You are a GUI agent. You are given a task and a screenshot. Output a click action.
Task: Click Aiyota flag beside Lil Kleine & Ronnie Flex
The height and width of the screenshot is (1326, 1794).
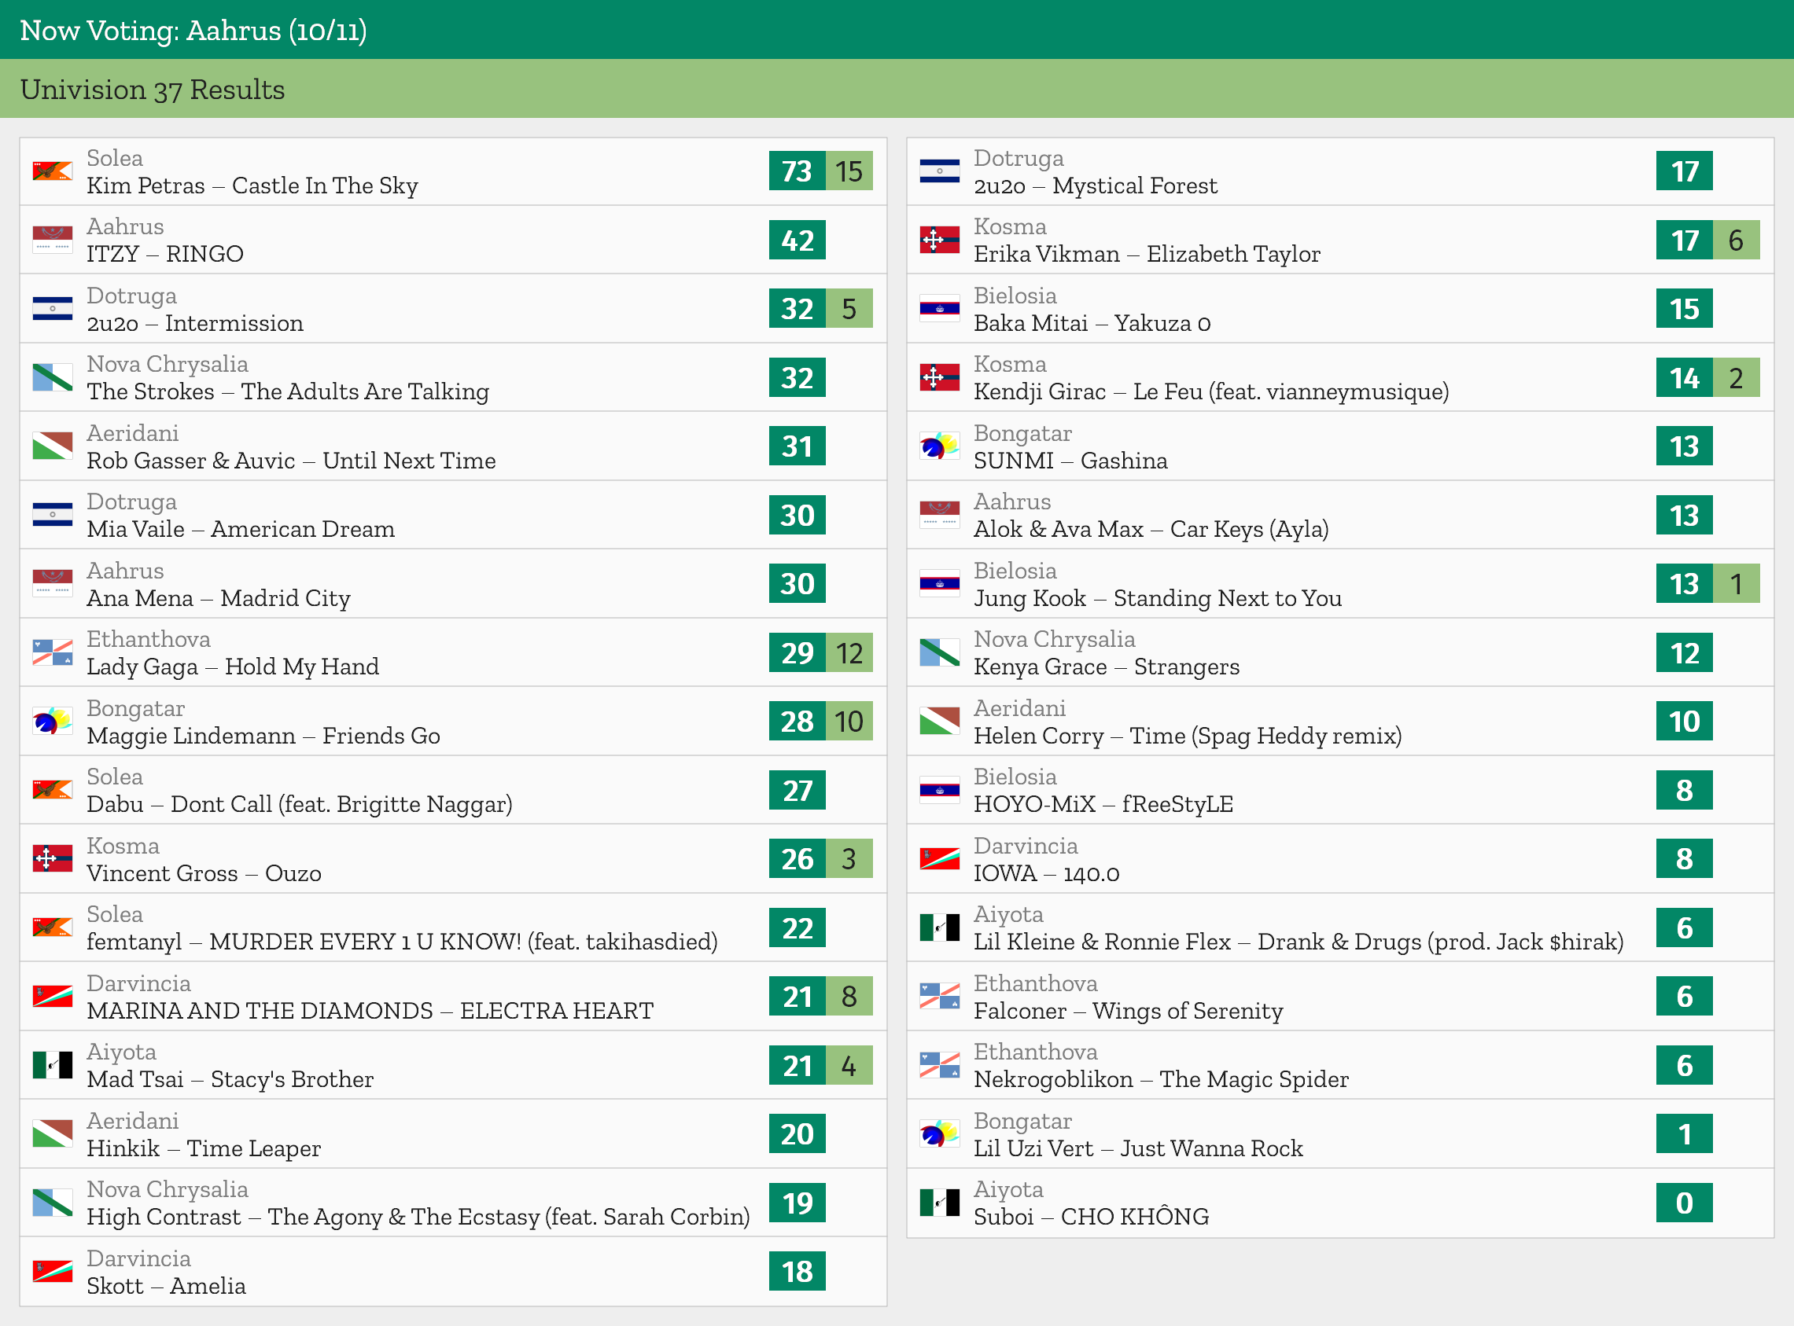click(x=940, y=927)
